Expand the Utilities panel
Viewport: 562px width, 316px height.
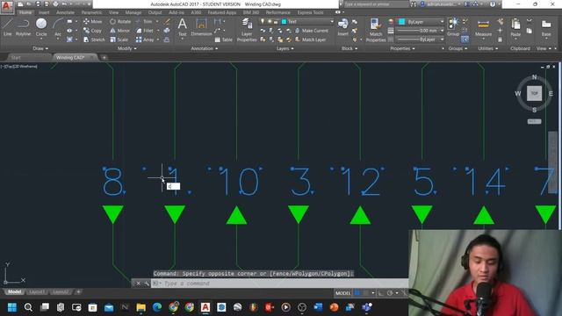pyautogui.click(x=488, y=48)
